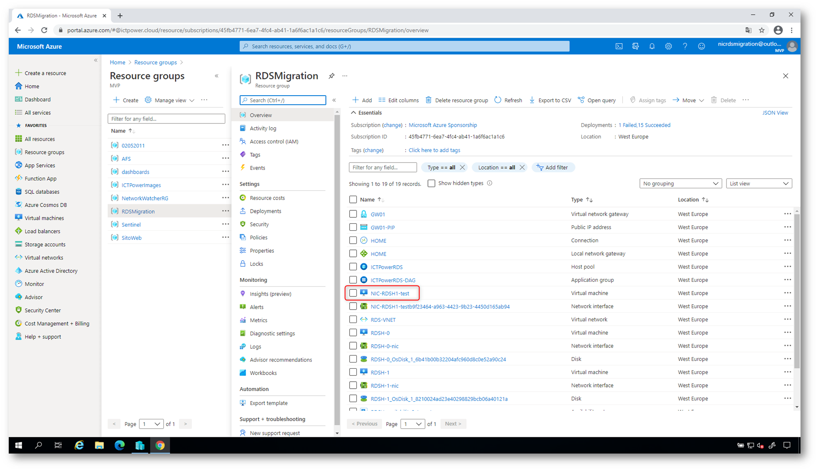Open the feedback smiley icon

(x=701, y=46)
